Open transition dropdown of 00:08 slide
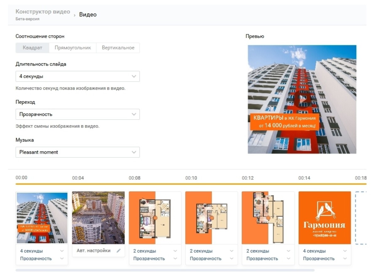This screenshot has height=277, width=377. 155,258
